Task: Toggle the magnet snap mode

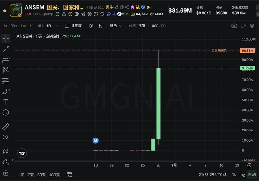Action: [6, 151]
